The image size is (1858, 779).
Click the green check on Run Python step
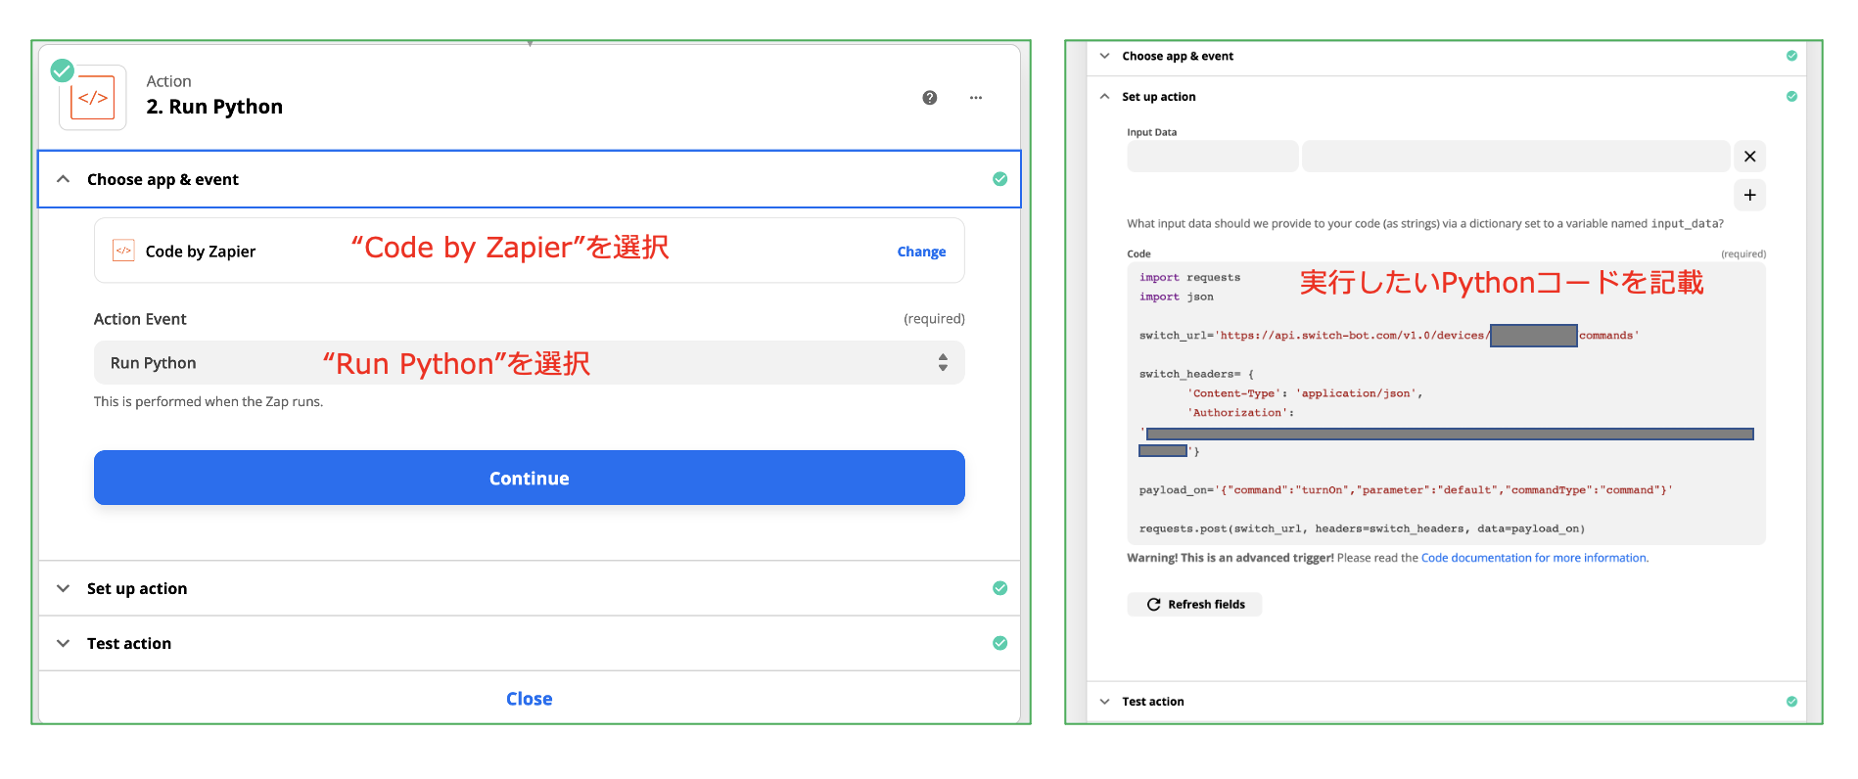[63, 69]
